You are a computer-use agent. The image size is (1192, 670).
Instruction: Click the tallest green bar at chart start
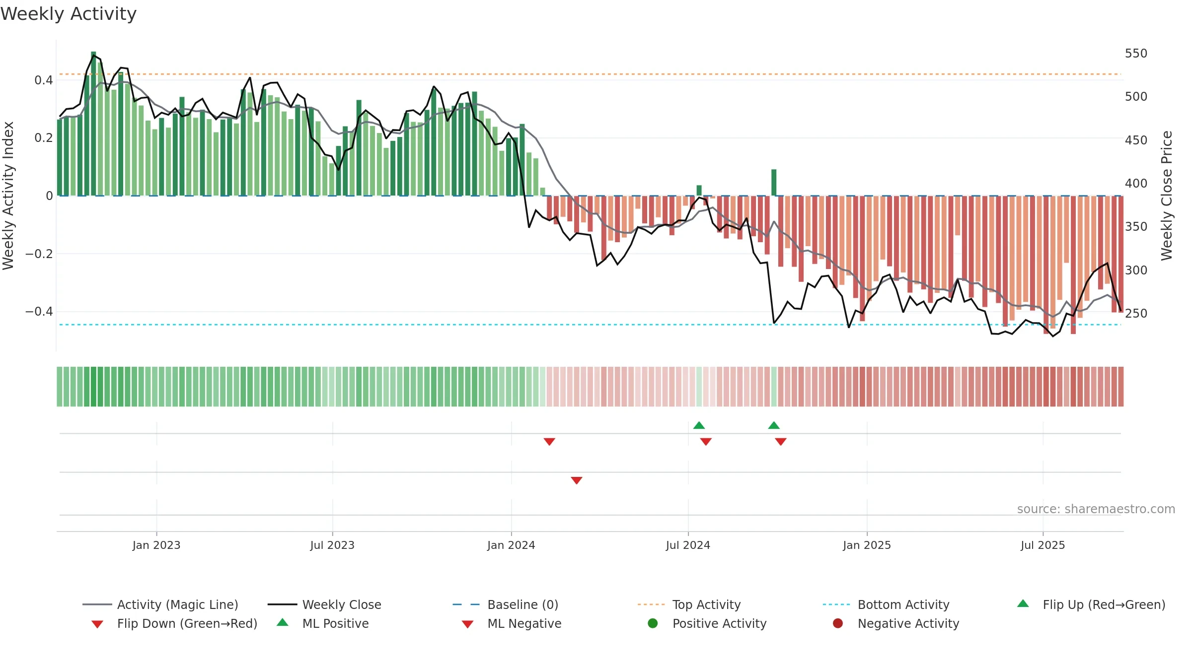93,123
